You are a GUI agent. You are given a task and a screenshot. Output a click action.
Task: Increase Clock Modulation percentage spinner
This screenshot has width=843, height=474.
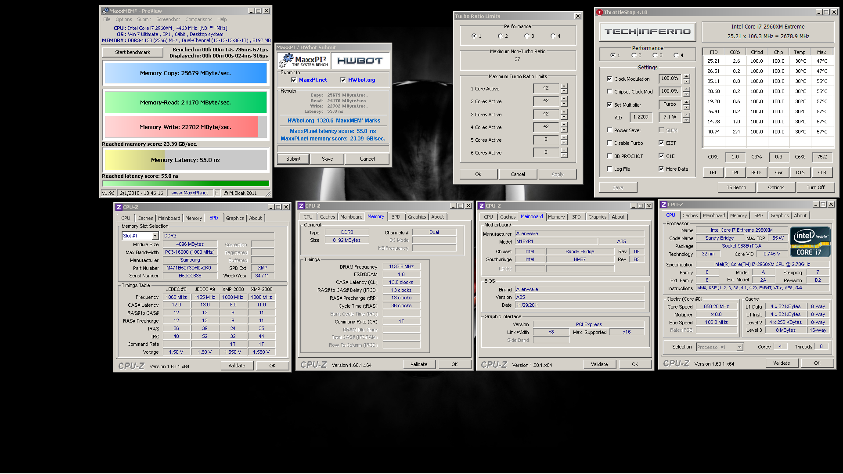click(x=687, y=76)
